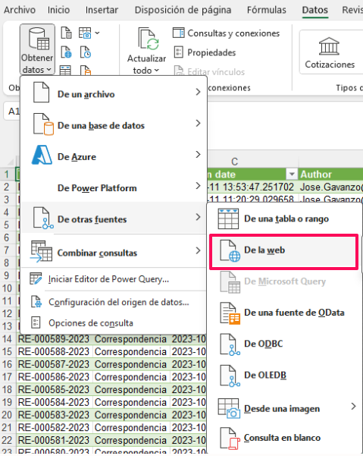Switch to the Fórmulas ribbon tab
Screen dimensions: 363x456
pos(266,10)
